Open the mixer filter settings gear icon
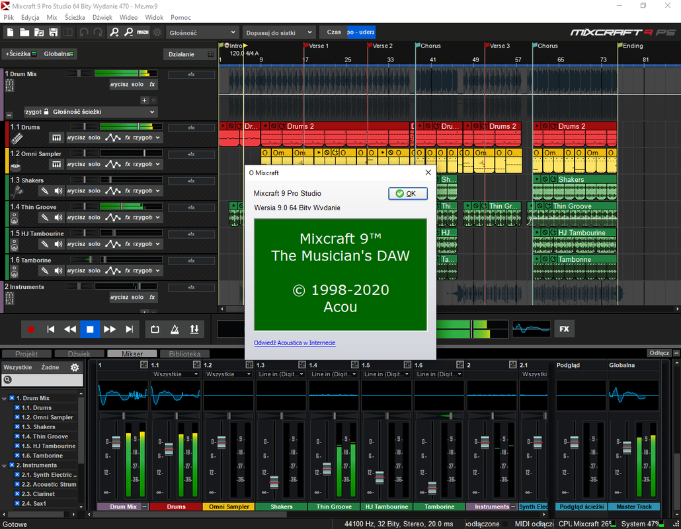 (x=75, y=368)
